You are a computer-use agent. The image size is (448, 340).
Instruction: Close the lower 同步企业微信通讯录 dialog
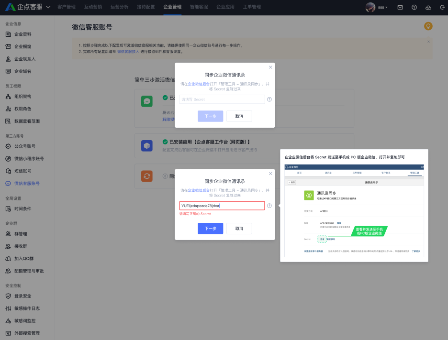270,174
